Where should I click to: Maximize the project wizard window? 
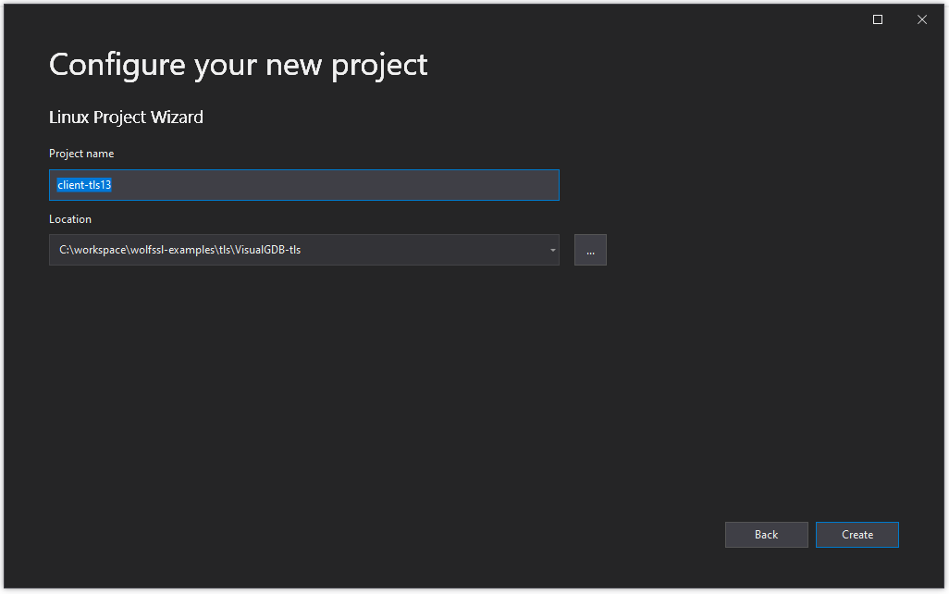(x=878, y=20)
